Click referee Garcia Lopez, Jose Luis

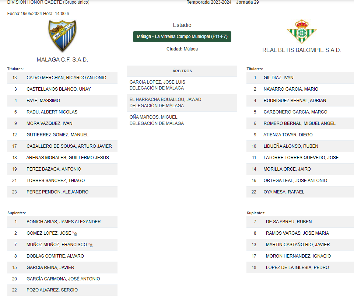click(157, 82)
